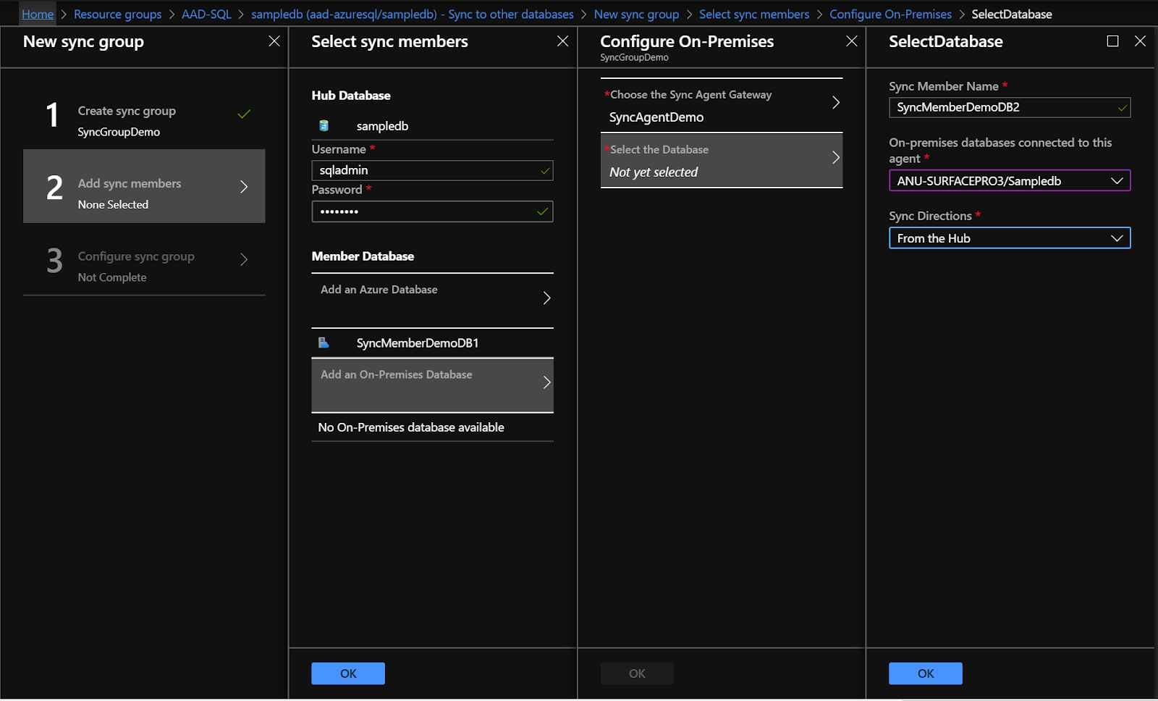Open Select the Database option
Image resolution: width=1158 pixels, height=701 pixels.
pos(722,161)
